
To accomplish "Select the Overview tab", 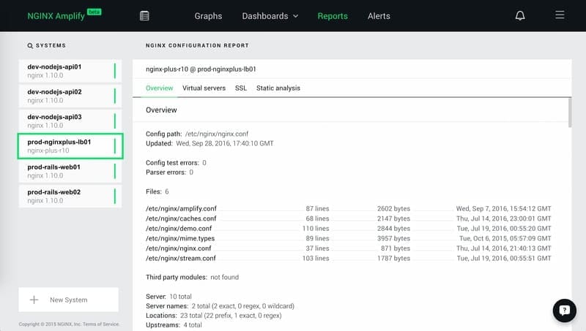I will [159, 88].
